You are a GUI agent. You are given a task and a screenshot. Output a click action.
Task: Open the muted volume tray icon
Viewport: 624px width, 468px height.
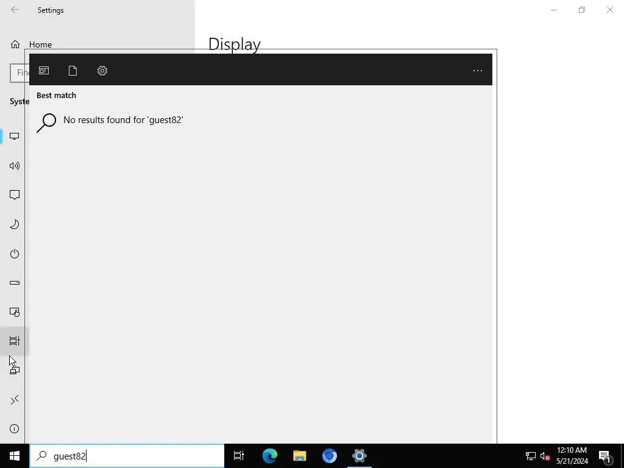(545, 456)
